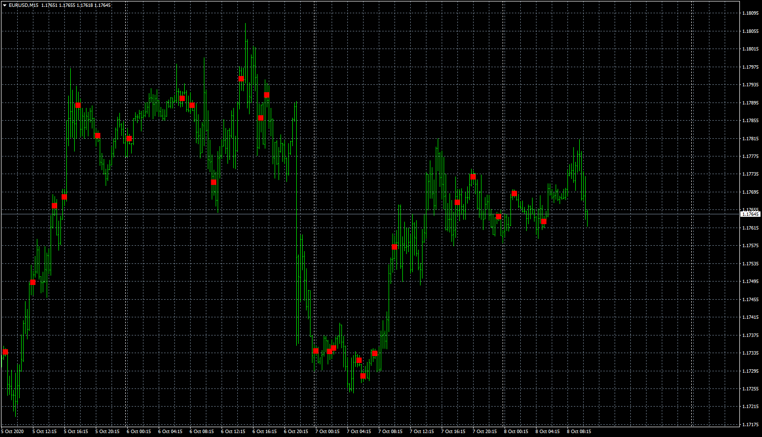Click the 1.17695 price axis label

750,192
